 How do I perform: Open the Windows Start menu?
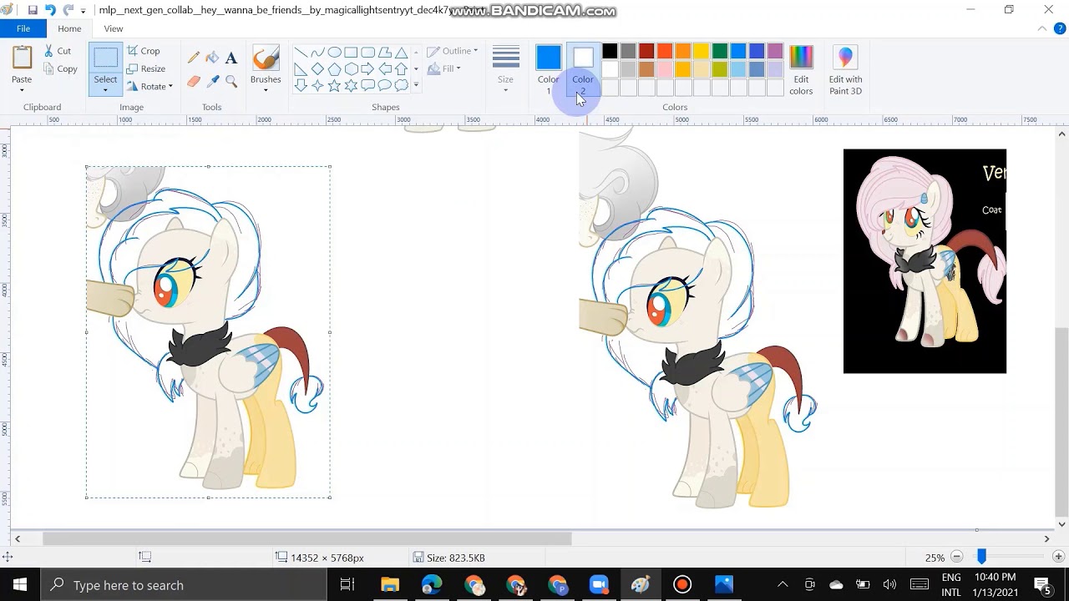[x=20, y=585]
